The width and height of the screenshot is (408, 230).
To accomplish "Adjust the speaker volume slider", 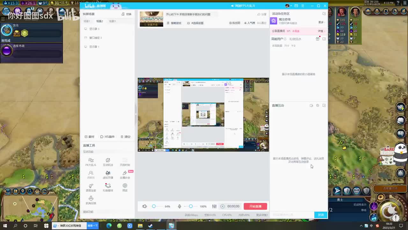I will [x=158, y=206].
